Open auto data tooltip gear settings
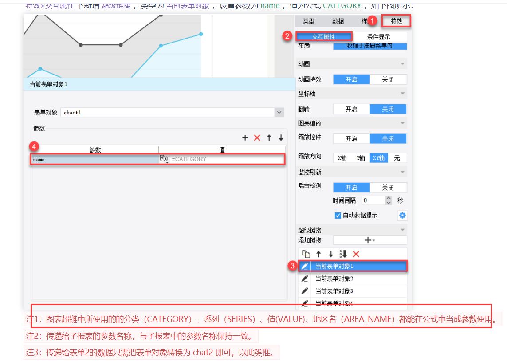Screen dimensions: 507x361 coord(402,215)
